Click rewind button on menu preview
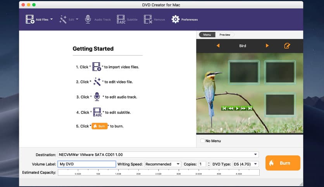The image size is (324, 187). (231, 108)
